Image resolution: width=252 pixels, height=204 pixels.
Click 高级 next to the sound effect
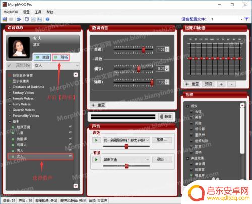coord(162,140)
